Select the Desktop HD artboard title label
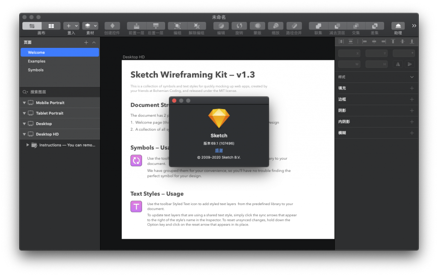Screen dimensions: 438x276 click(133, 57)
